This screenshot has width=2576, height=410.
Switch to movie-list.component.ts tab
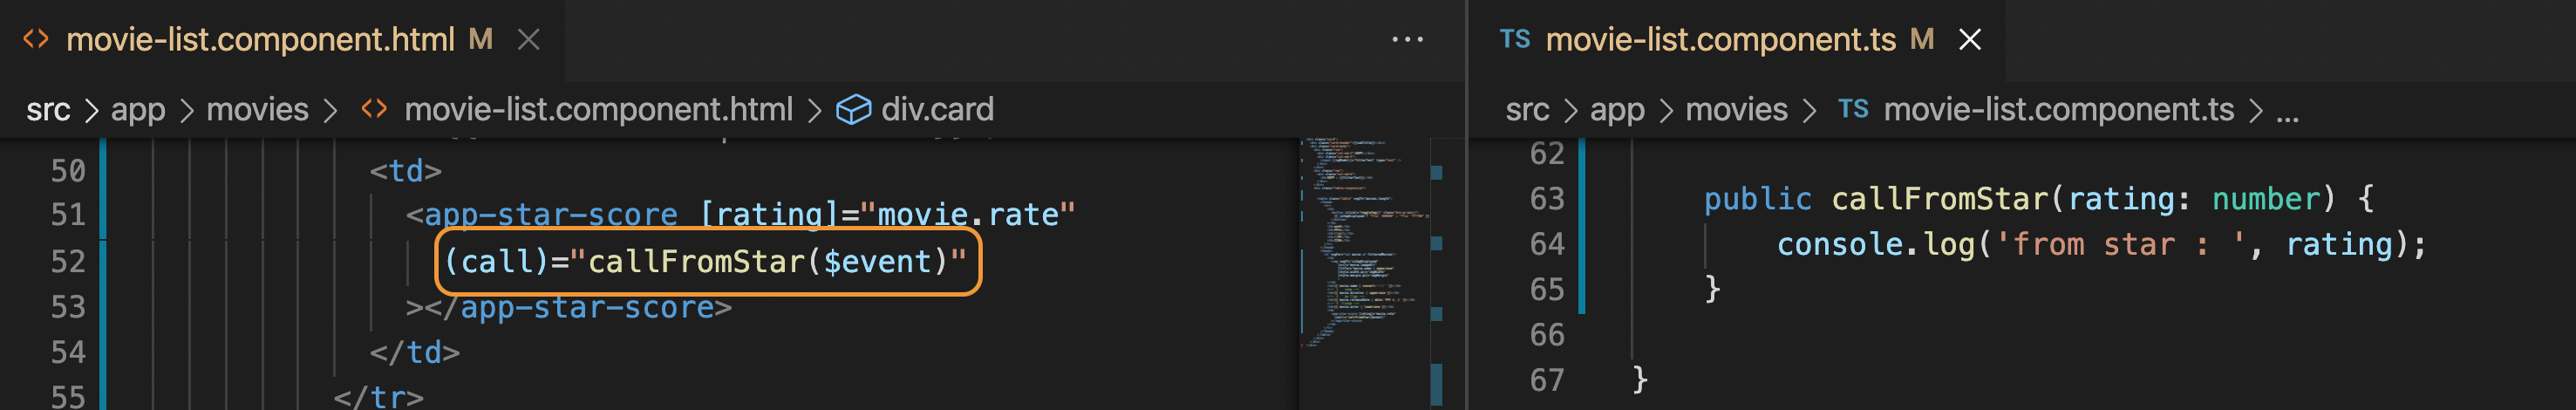1720,40
